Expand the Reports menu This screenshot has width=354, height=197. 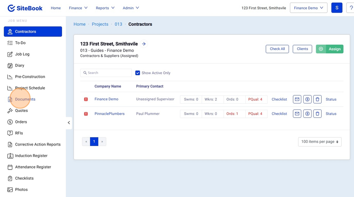pyautogui.click(x=105, y=8)
